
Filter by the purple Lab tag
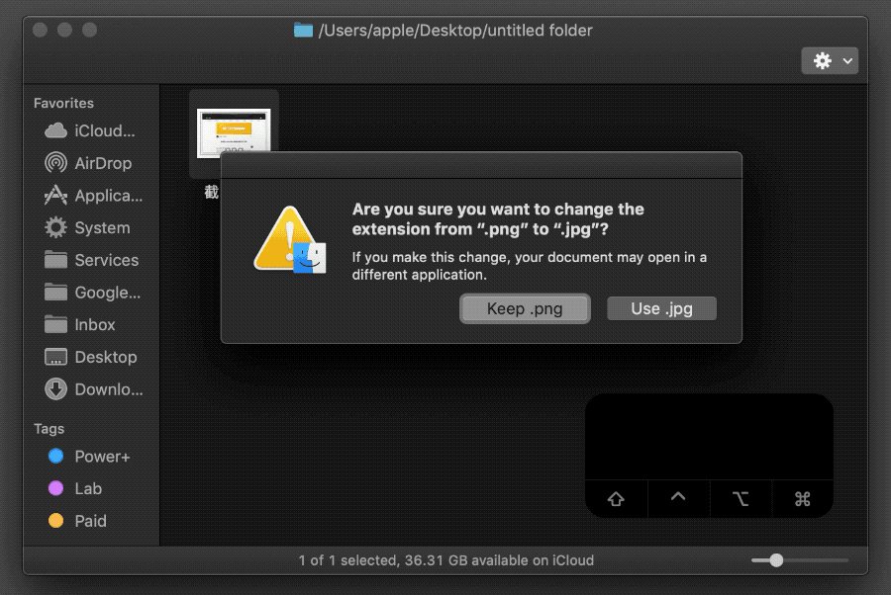coord(55,488)
